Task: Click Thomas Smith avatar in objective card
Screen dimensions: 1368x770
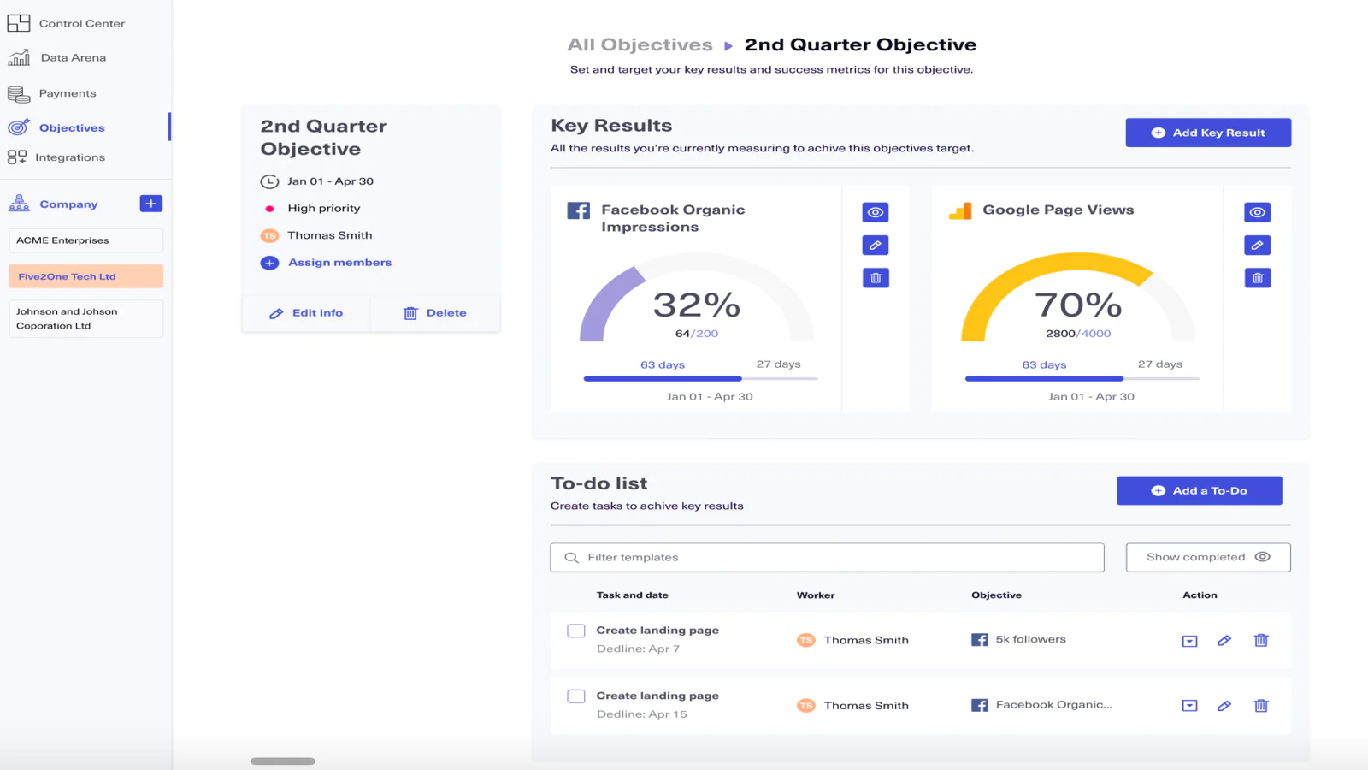Action: point(269,235)
